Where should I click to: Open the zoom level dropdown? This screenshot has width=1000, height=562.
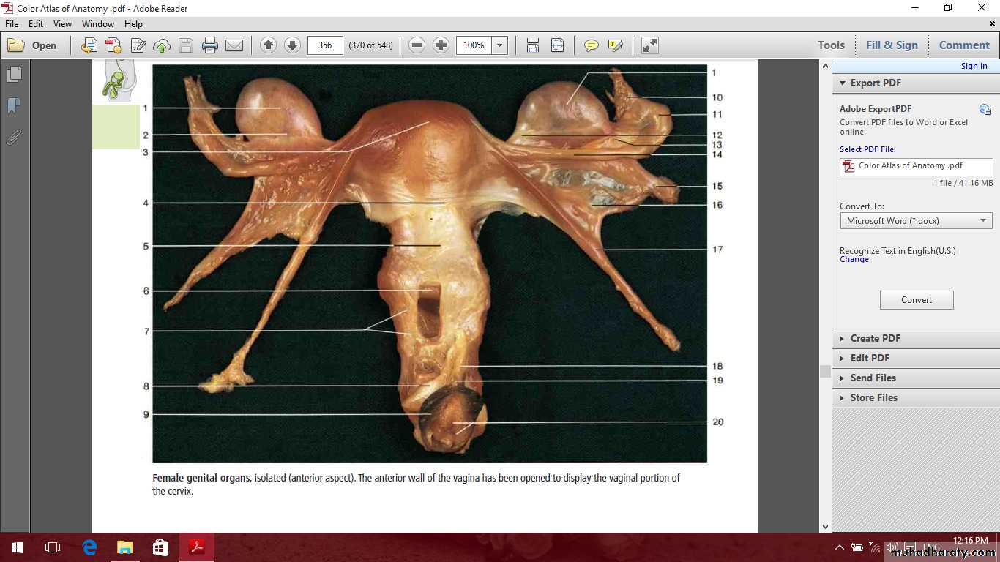[x=500, y=45]
